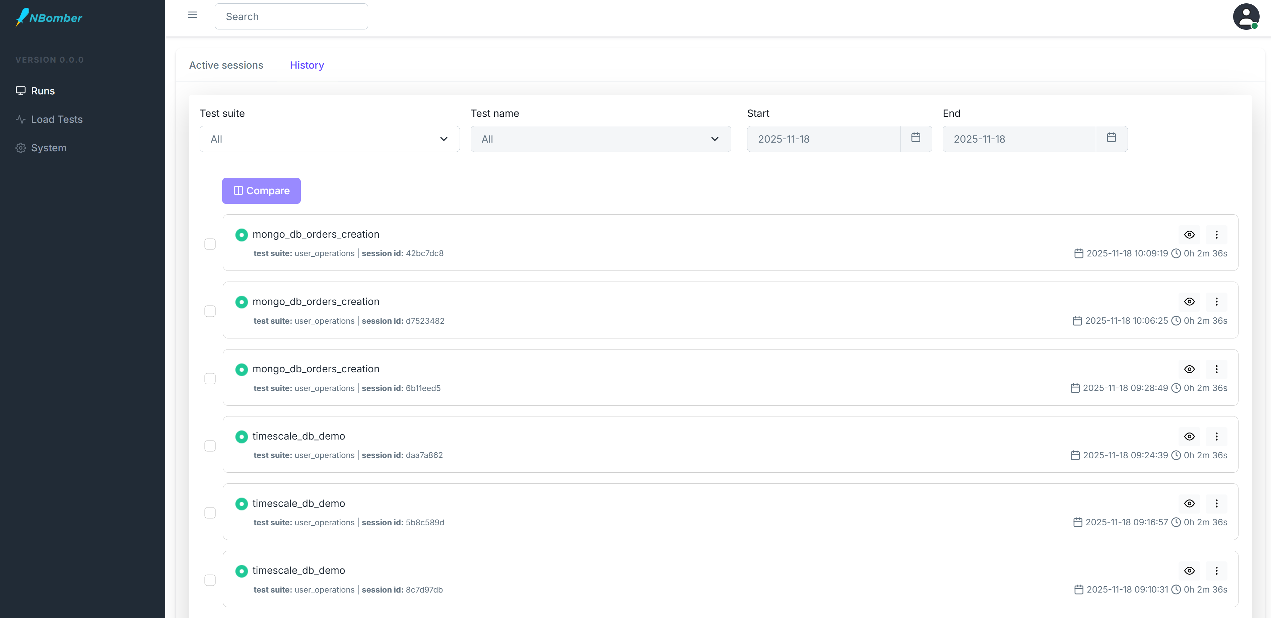1271x618 pixels.
Task: Open the Start date calendar picker
Action: pyautogui.click(x=916, y=138)
